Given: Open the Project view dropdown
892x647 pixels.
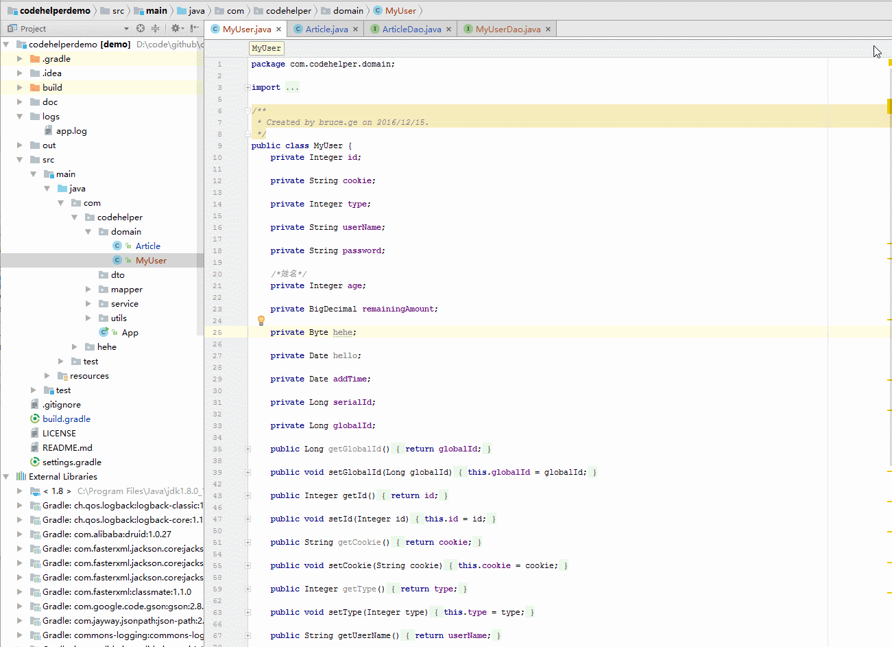Looking at the screenshot, I should click(x=126, y=29).
